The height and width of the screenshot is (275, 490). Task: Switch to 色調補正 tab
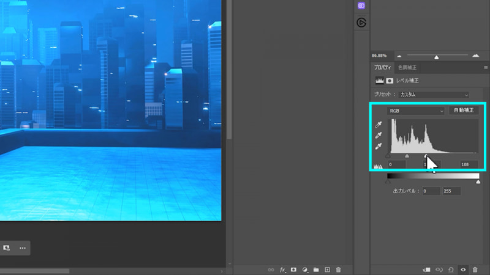point(407,67)
